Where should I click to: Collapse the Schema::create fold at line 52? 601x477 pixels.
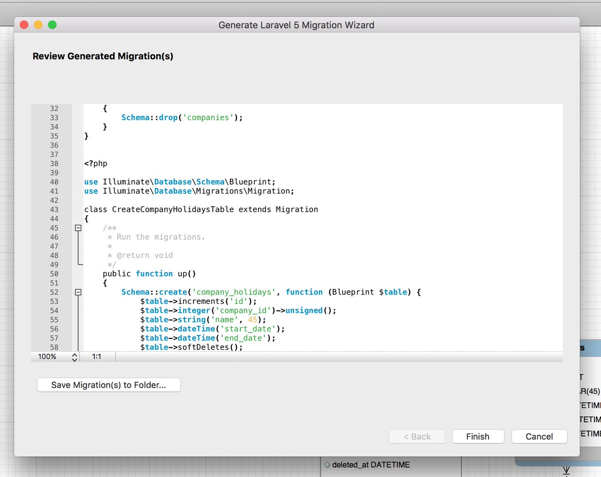(78, 292)
